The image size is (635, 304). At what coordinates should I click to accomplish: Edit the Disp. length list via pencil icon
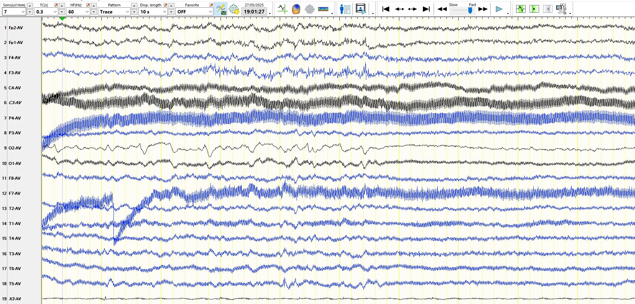coord(165,5)
